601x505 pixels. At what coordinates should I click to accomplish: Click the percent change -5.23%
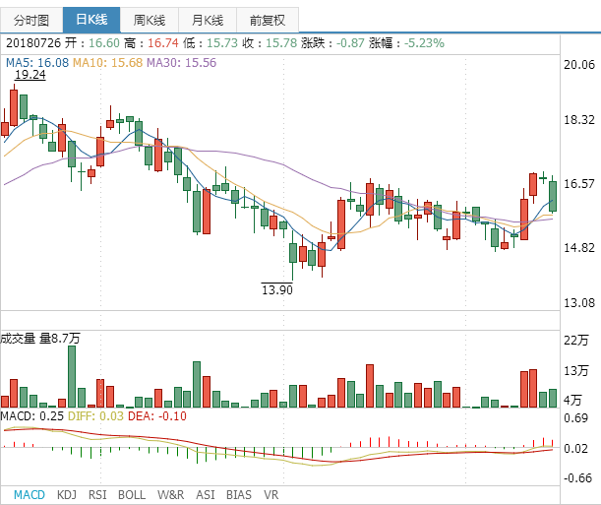[424, 42]
